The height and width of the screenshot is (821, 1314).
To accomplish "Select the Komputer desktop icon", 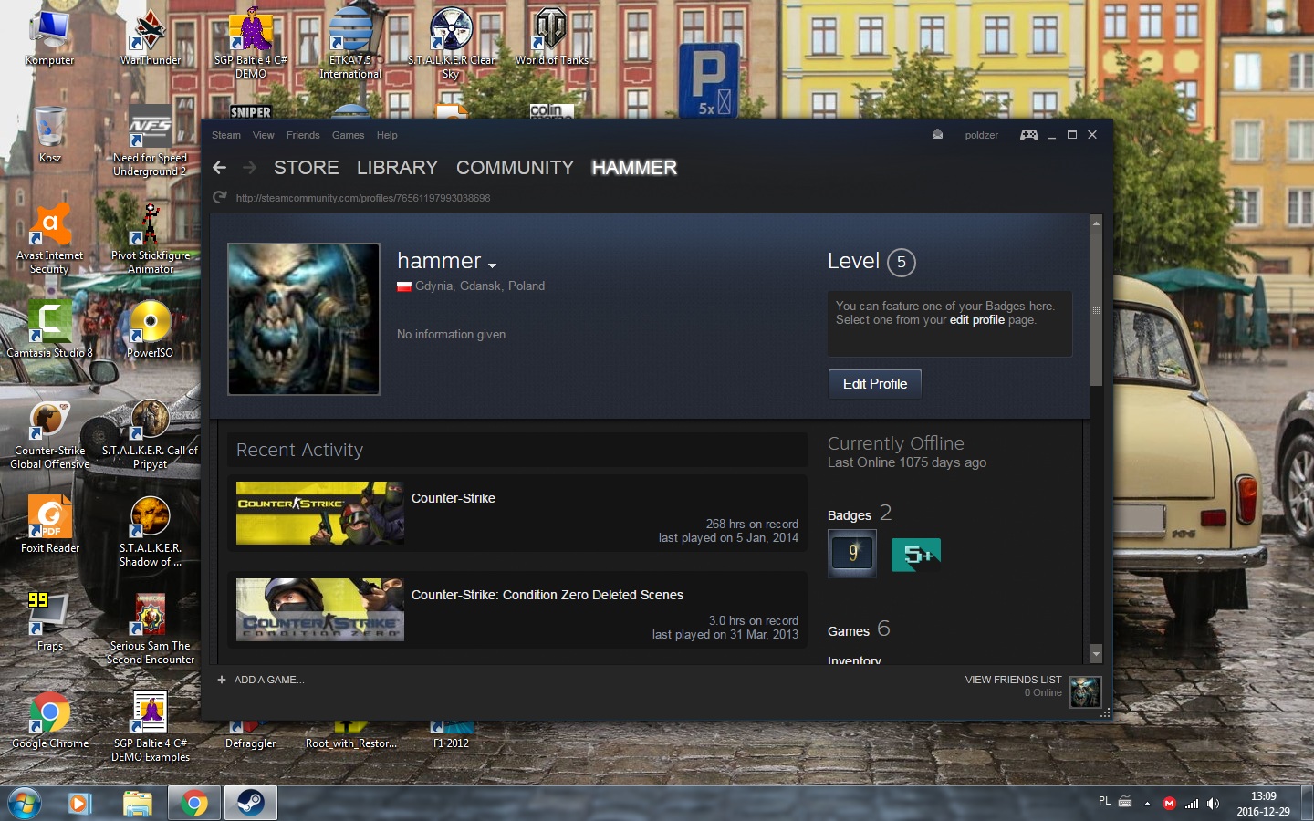I will click(x=49, y=36).
